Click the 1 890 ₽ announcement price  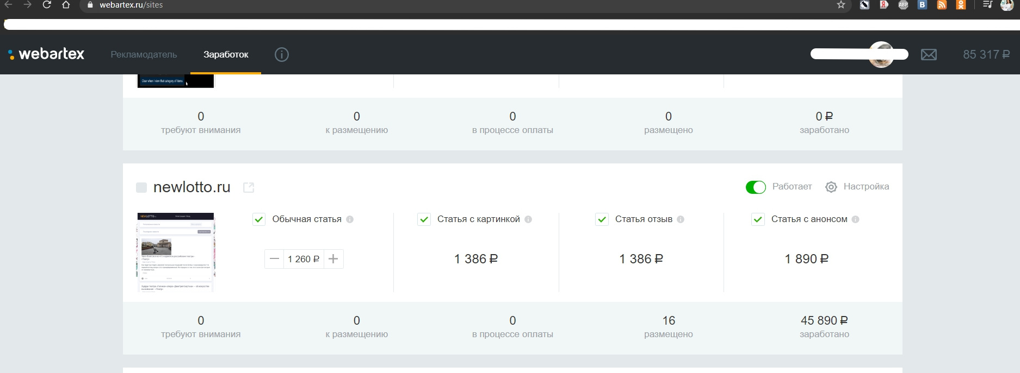806,259
